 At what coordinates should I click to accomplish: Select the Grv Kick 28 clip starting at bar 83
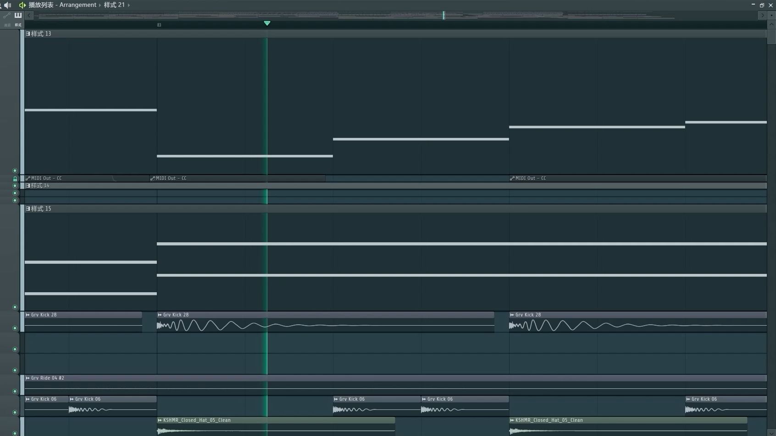point(326,322)
